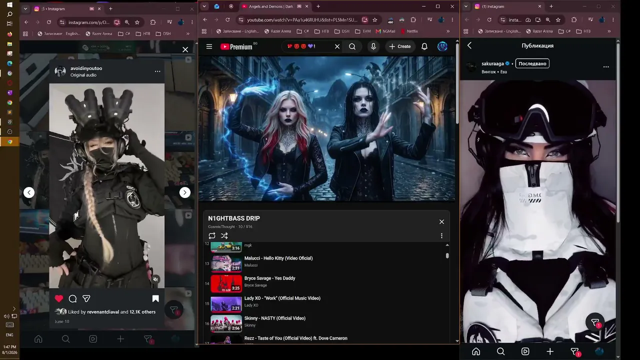Play Lady XO - Work music video
The width and height of the screenshot is (640, 360).
coord(282,298)
